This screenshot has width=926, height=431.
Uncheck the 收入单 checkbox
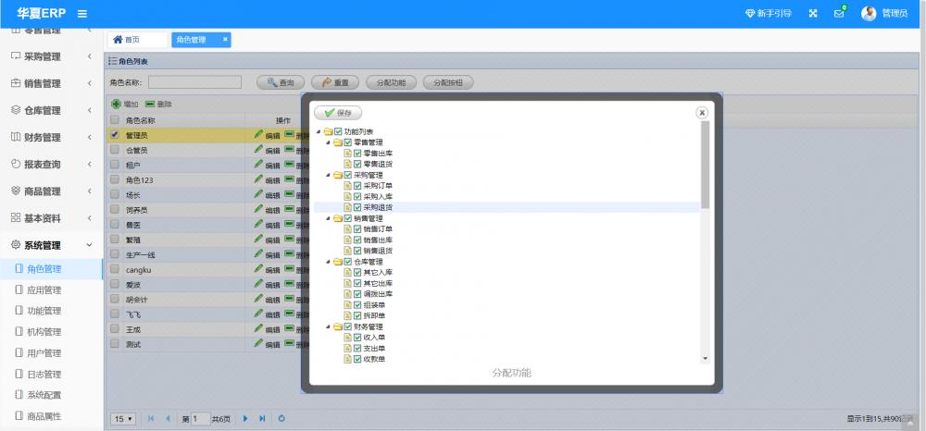click(357, 338)
